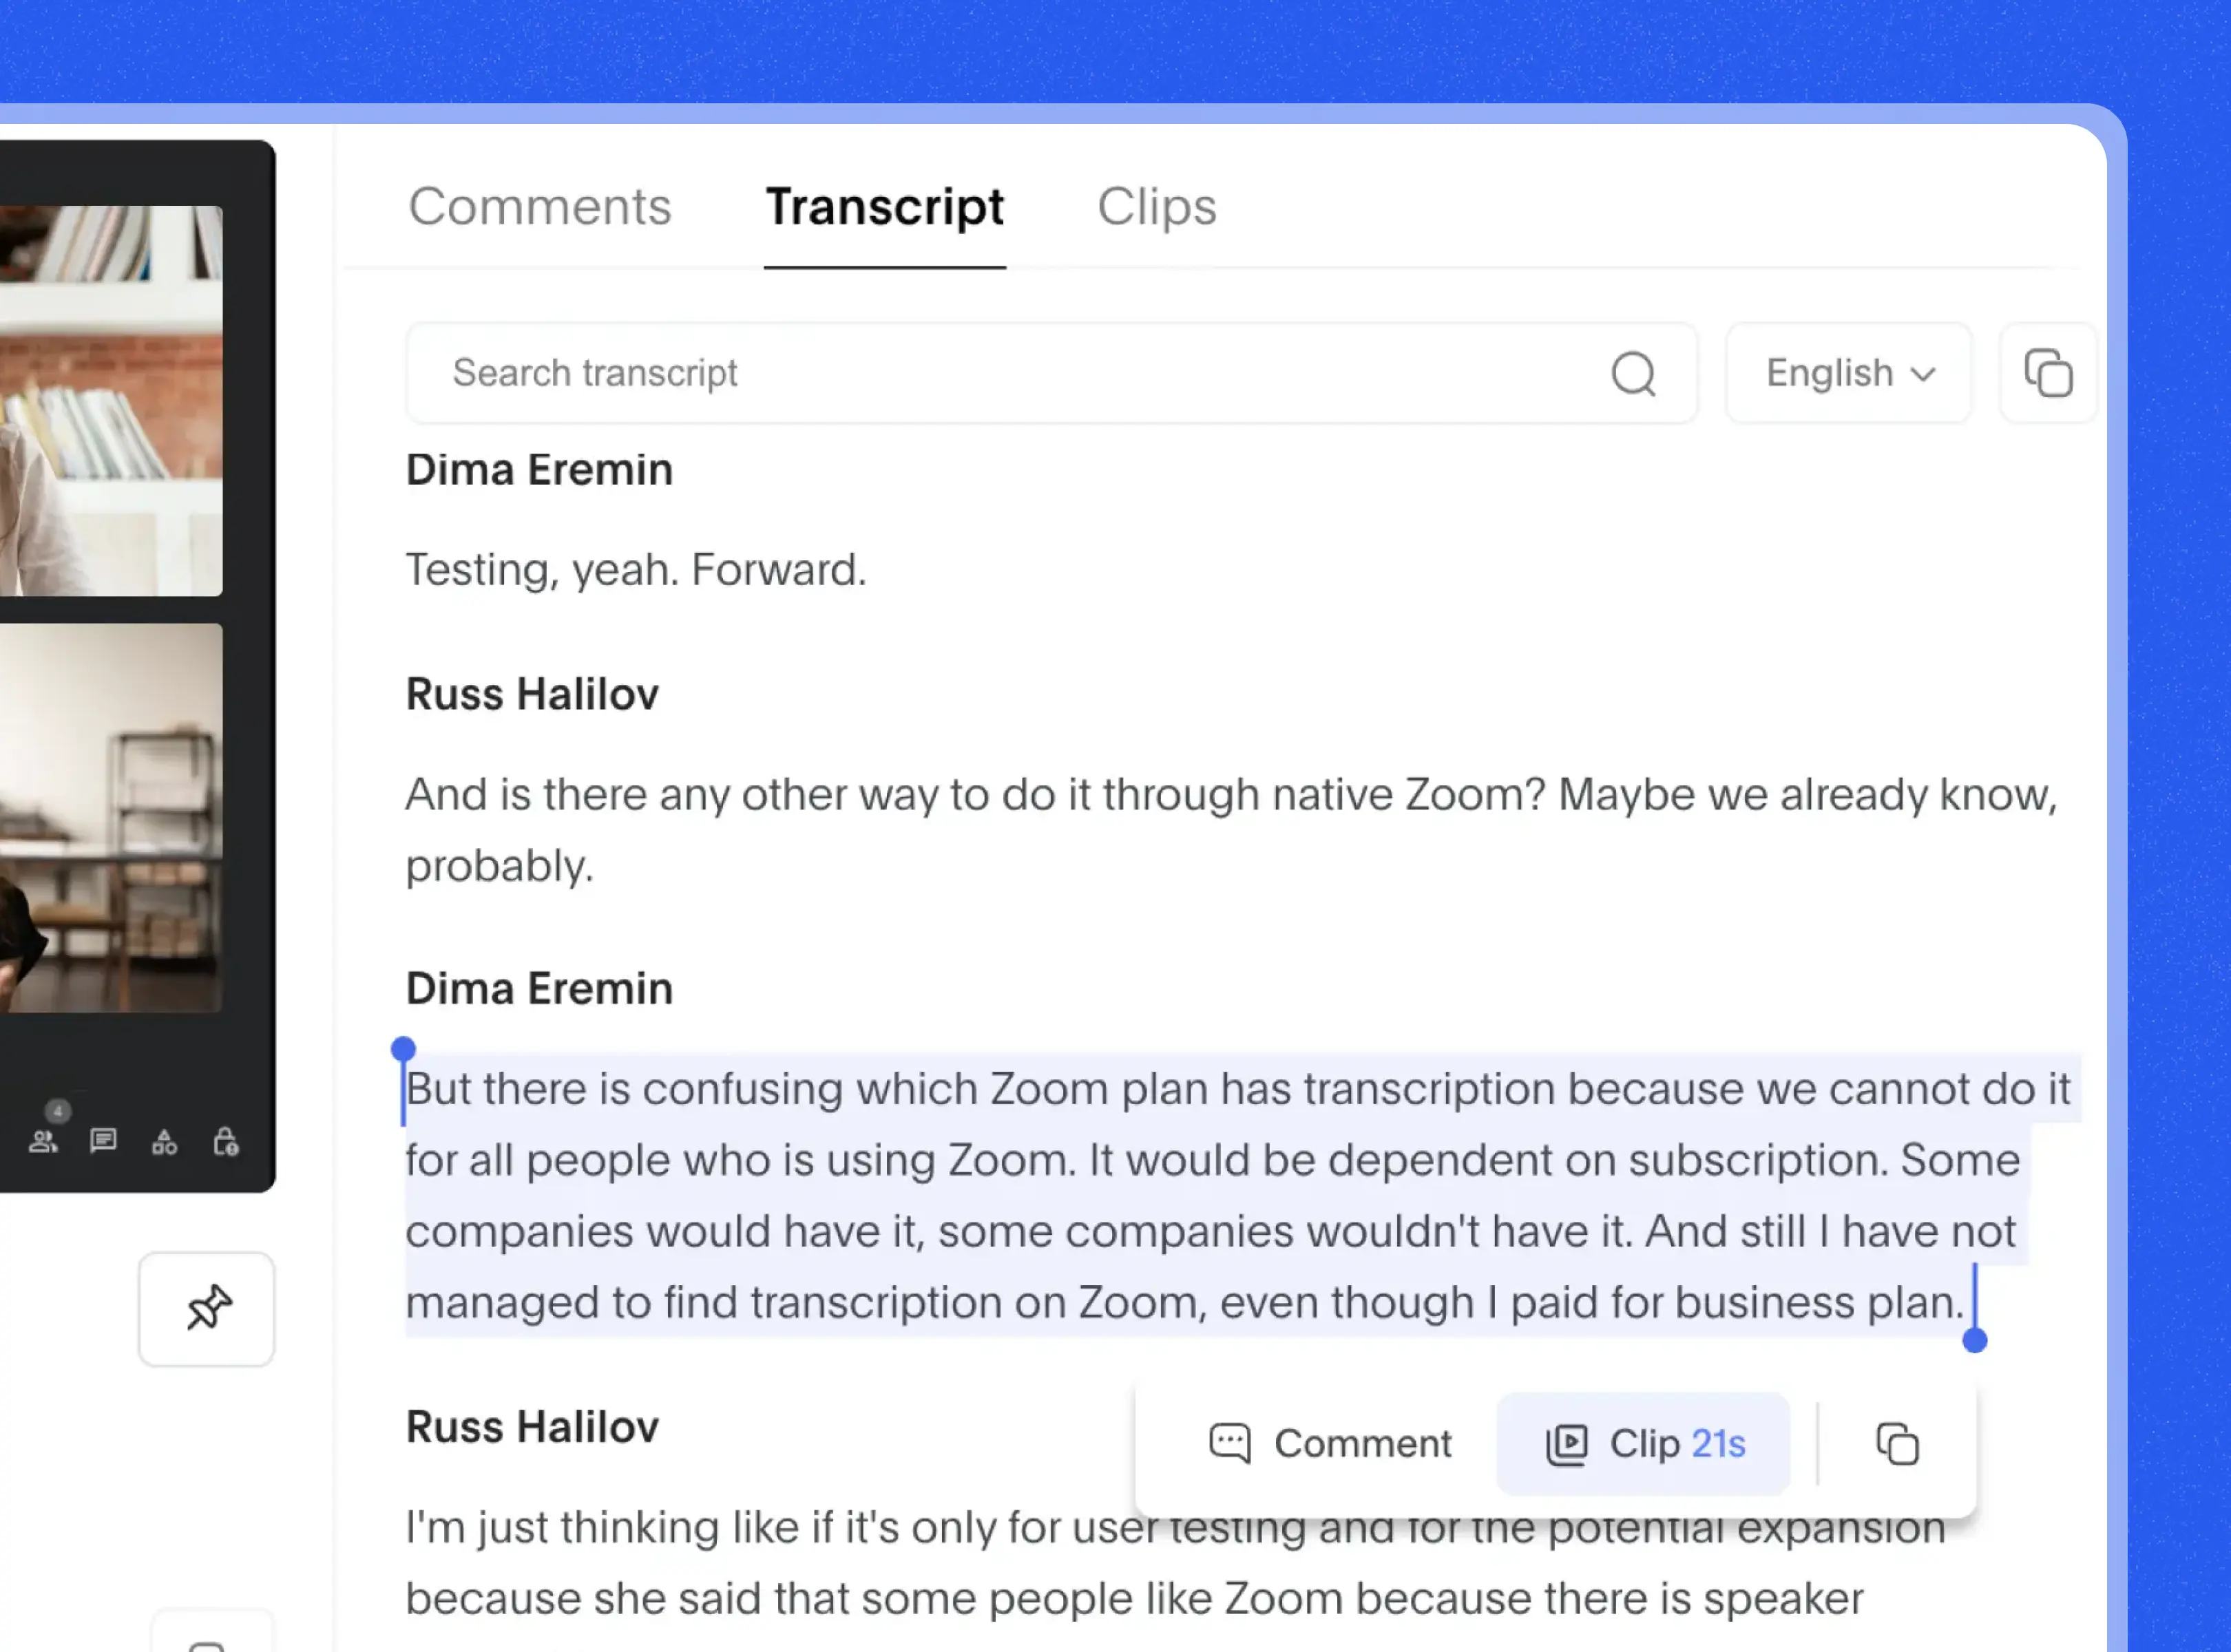The width and height of the screenshot is (2231, 1652).
Task: Click the search transcript input field
Action: coord(1049,371)
